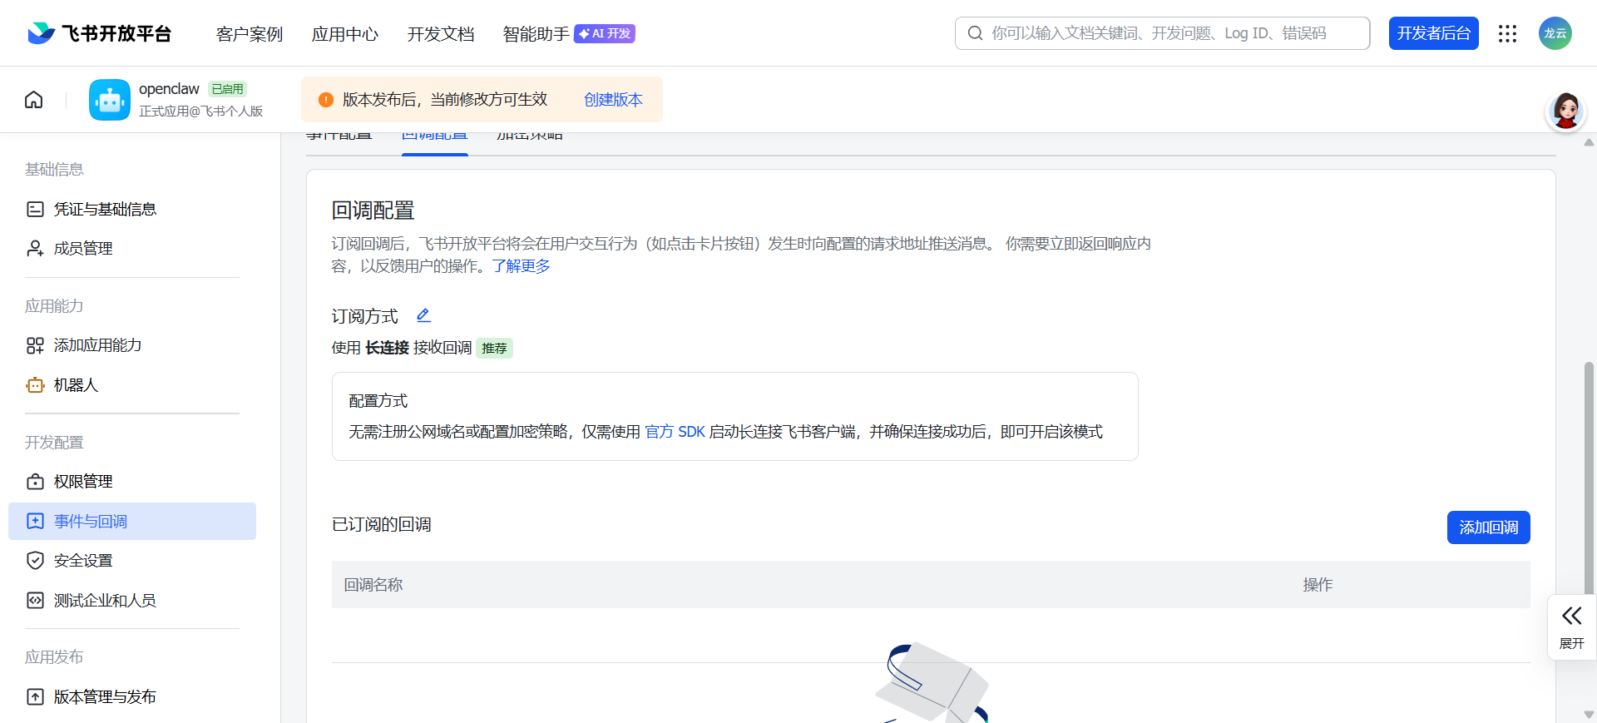Expand the collapsed side panel (展开)

point(1571,626)
